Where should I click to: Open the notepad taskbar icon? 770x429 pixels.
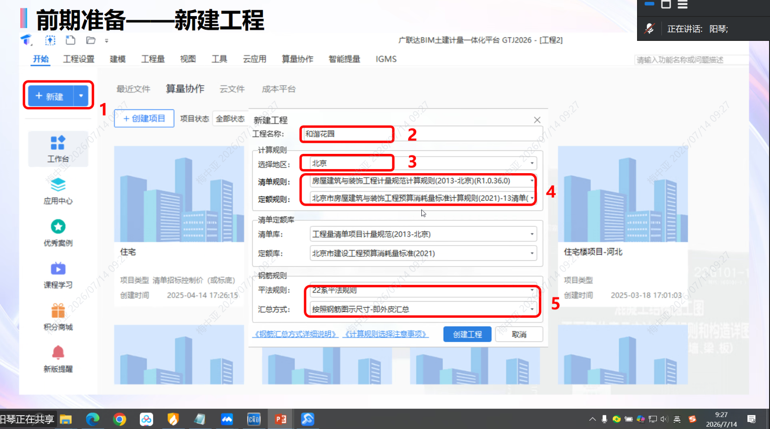coord(200,419)
